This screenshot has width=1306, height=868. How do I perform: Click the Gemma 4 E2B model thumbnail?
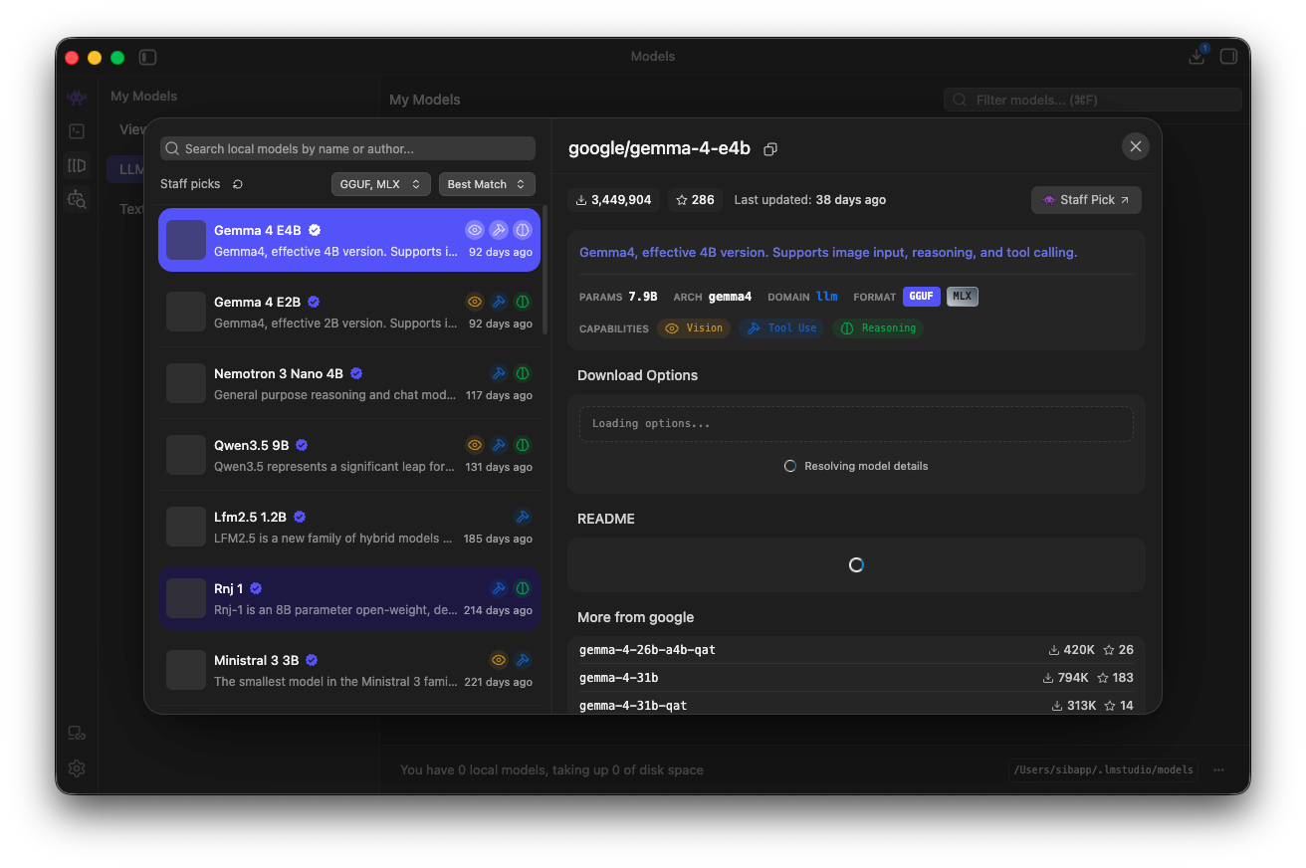(186, 312)
